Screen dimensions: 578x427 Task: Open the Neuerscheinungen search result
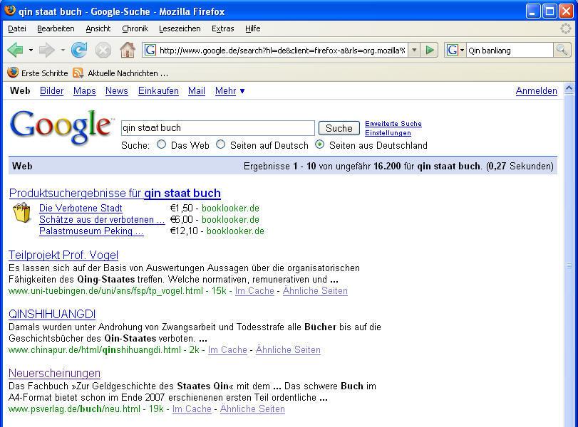click(x=55, y=373)
